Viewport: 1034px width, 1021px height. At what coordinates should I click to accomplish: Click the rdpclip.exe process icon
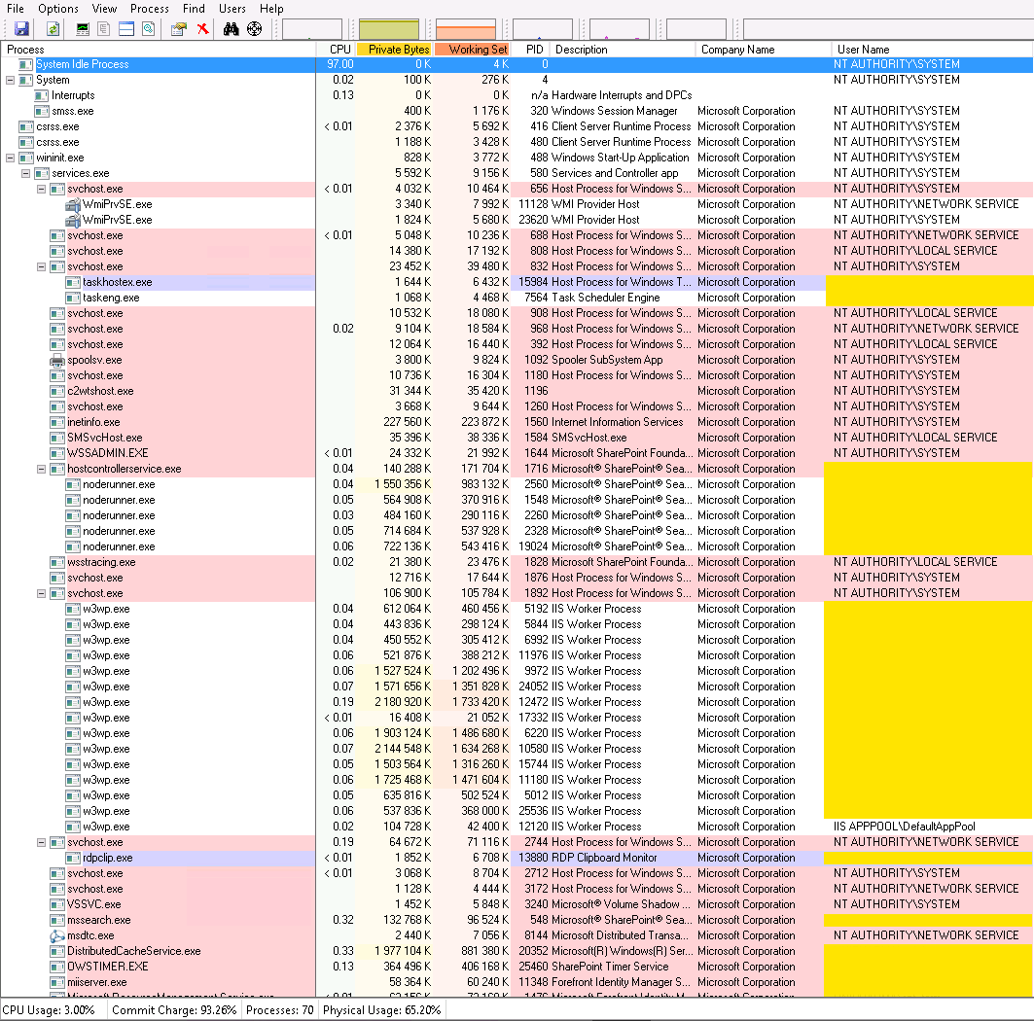[x=73, y=858]
